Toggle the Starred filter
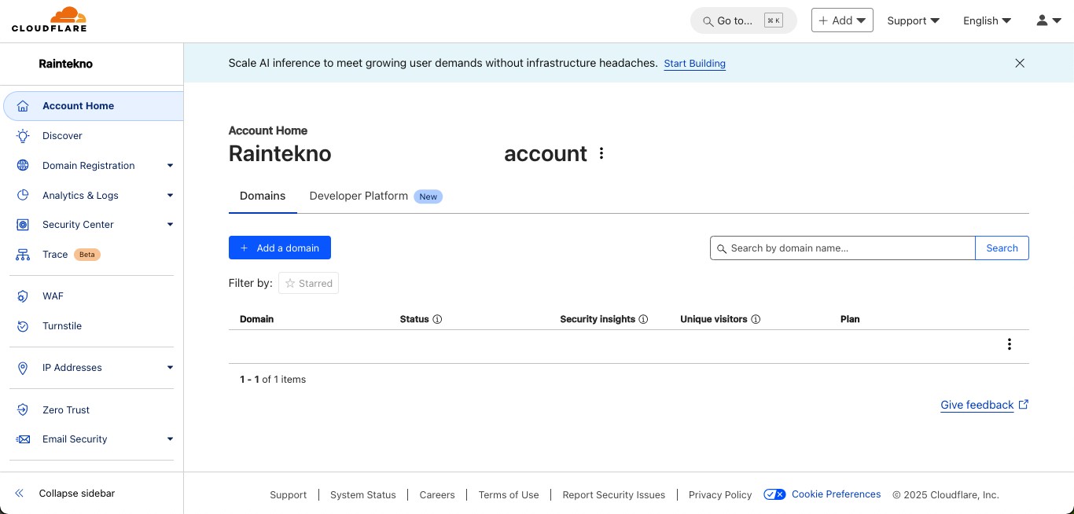The image size is (1074, 514). coord(308,284)
